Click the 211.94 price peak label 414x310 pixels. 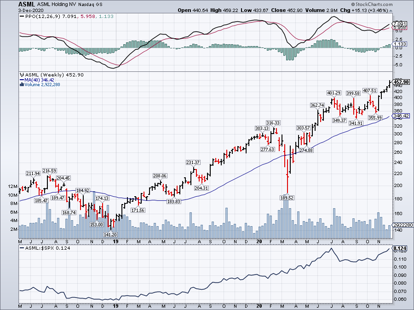click(33, 173)
